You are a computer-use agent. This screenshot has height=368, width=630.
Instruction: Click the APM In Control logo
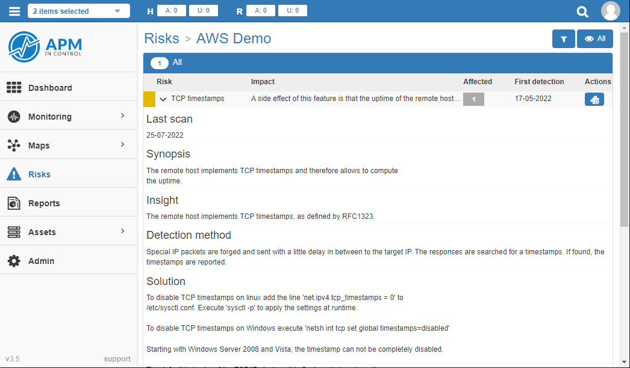tap(45, 47)
